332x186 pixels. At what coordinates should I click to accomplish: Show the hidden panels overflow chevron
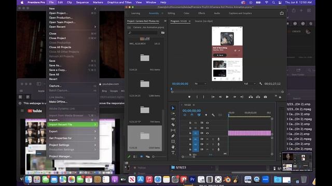coord(165,21)
